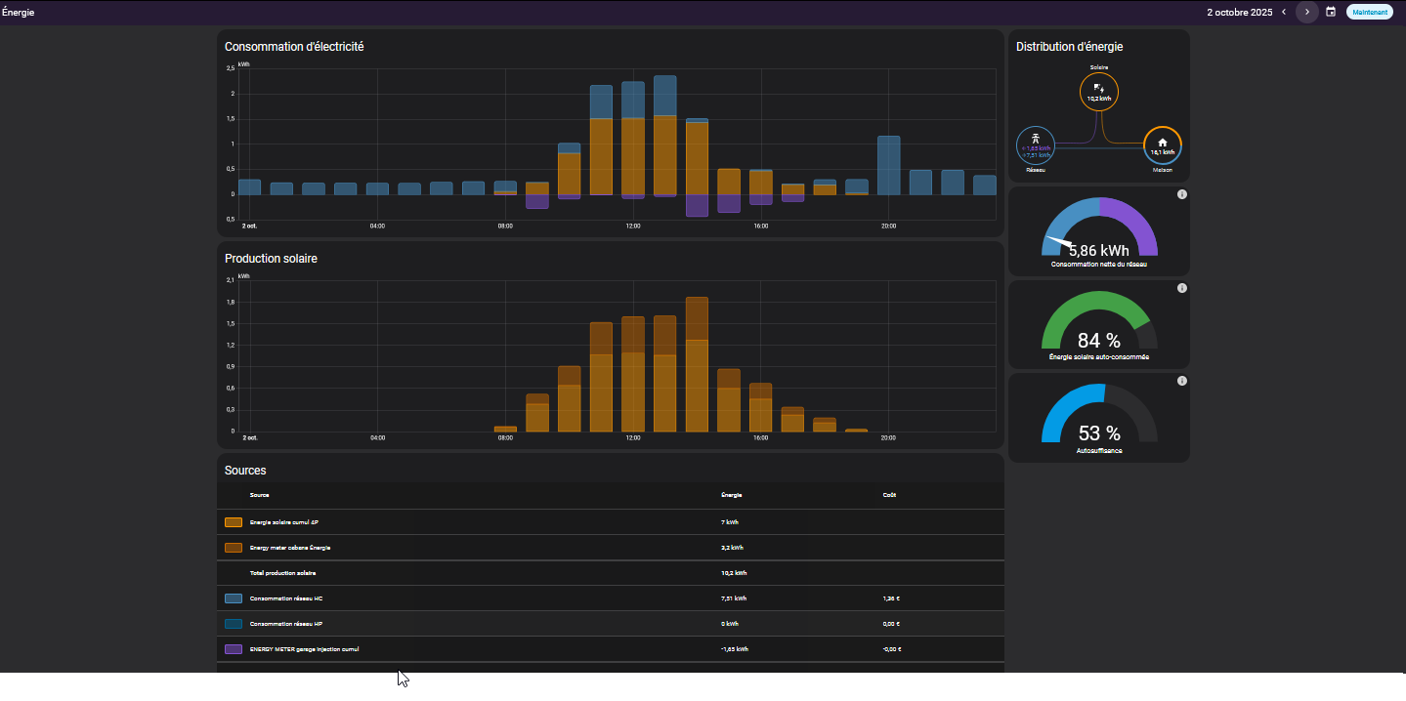
Task: Open info icon on solar auto-consommée gauge
Action: tap(1182, 288)
